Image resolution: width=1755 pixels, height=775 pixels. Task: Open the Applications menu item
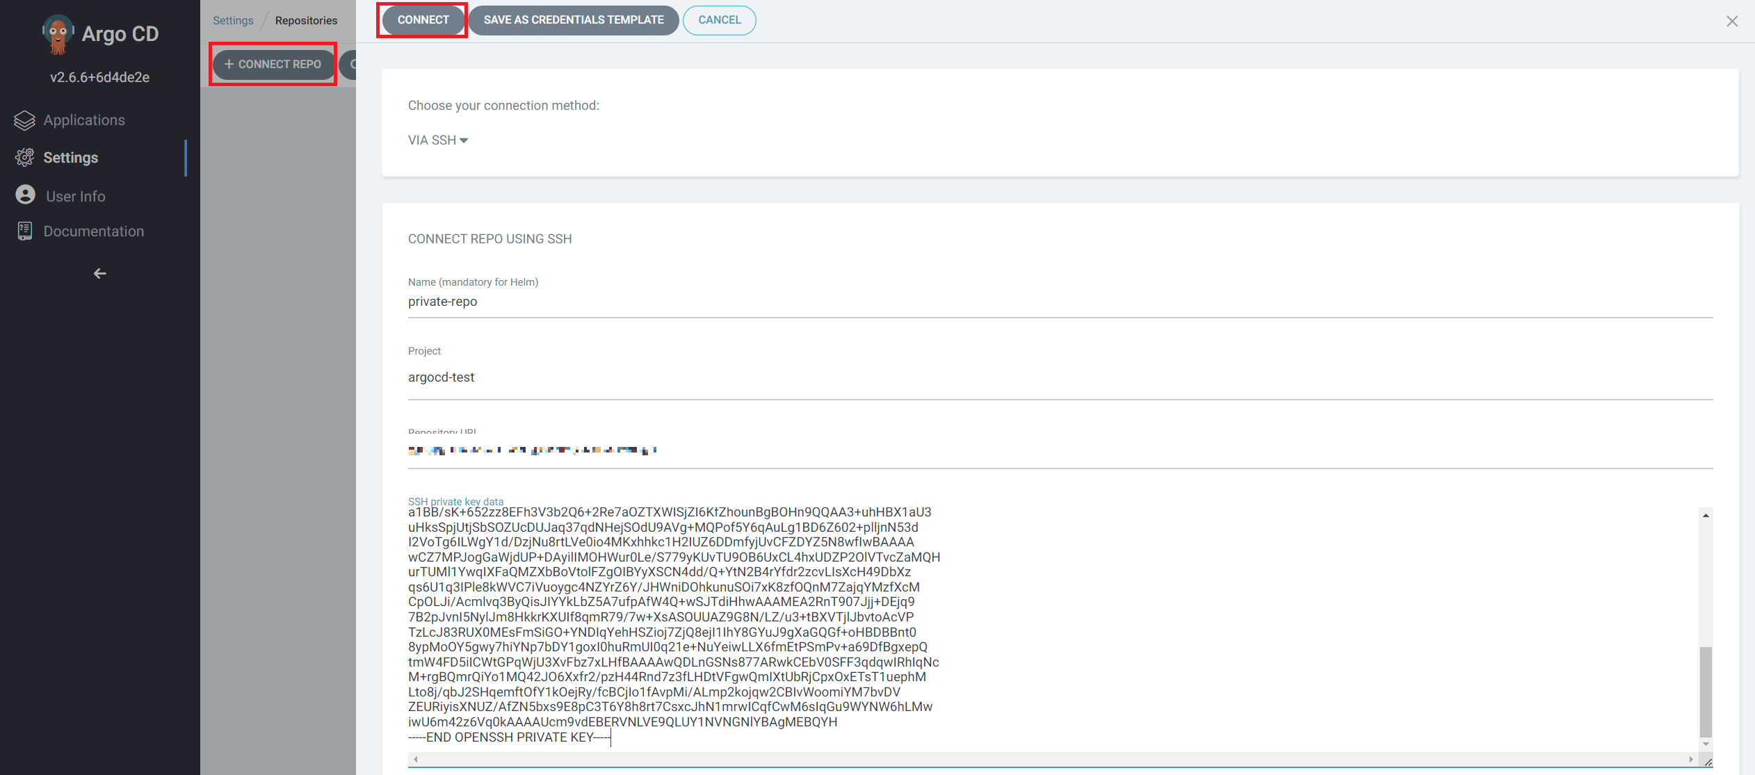pyautogui.click(x=84, y=120)
